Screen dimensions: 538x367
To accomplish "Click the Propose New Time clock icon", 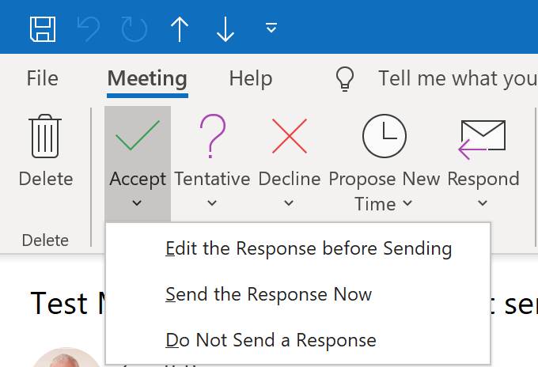I will [x=385, y=136].
